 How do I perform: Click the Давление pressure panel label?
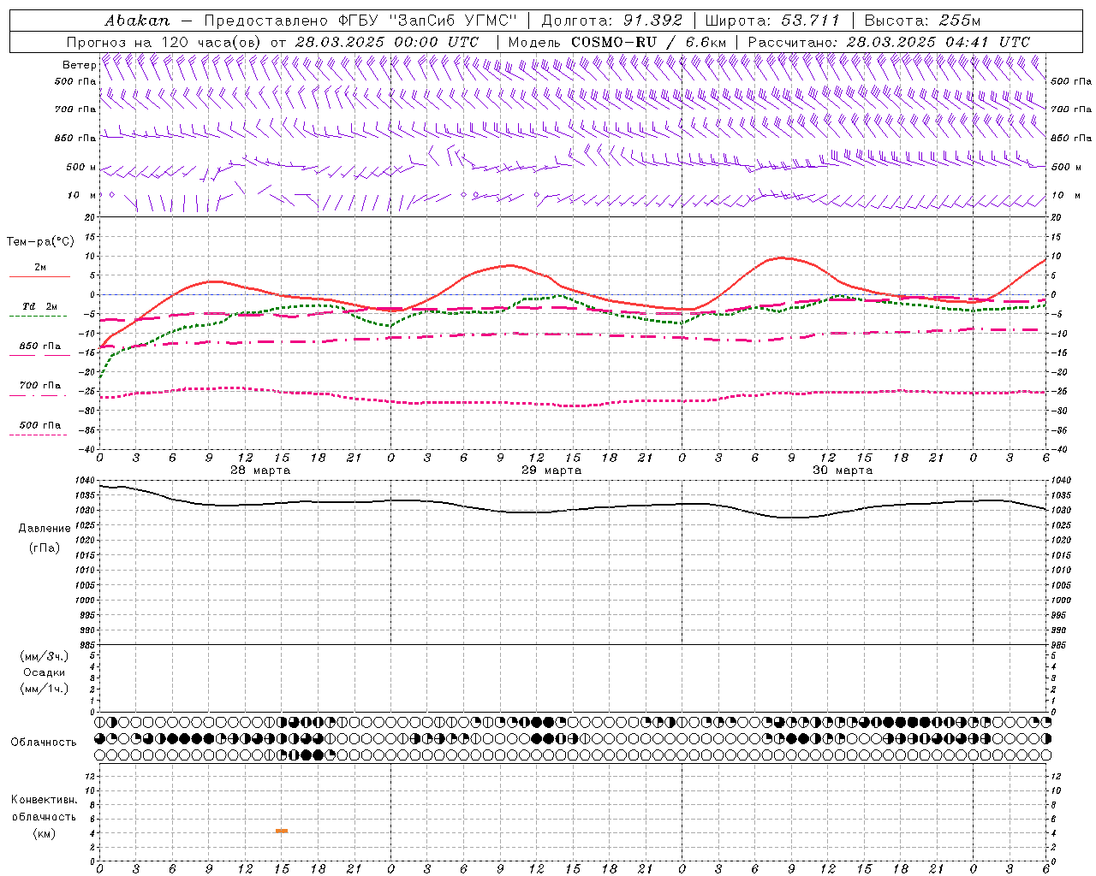[x=43, y=529]
